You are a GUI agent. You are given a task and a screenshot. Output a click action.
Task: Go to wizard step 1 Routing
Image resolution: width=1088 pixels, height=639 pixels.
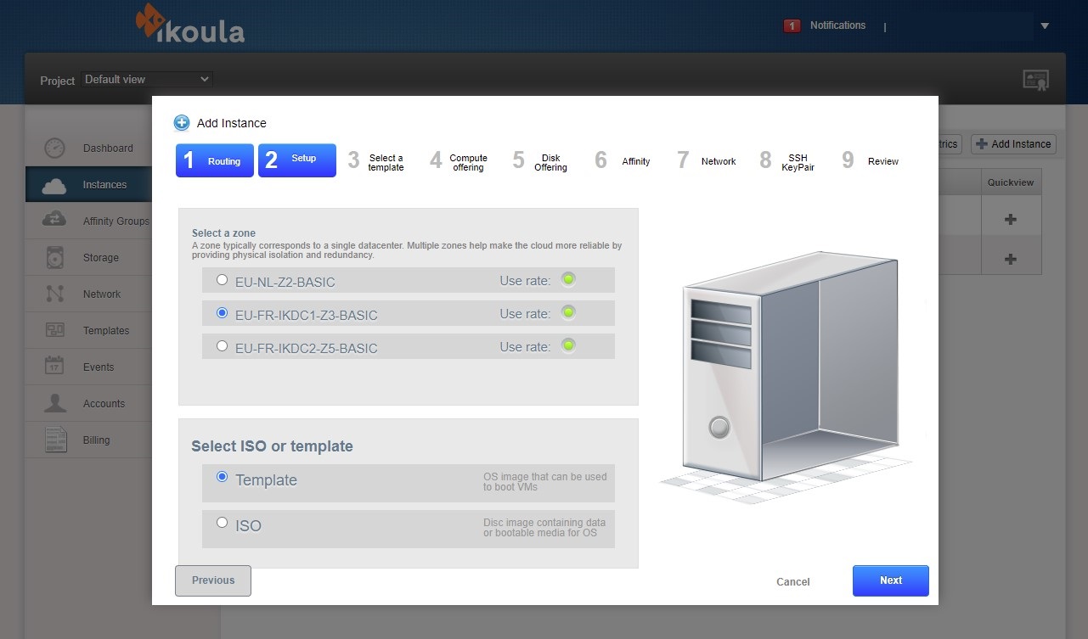tap(215, 160)
